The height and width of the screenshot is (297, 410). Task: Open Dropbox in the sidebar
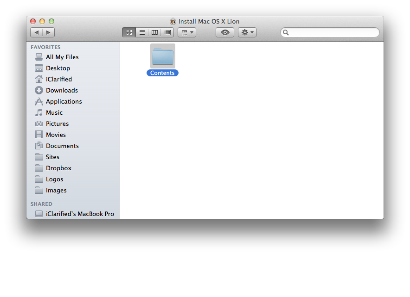[58, 168]
